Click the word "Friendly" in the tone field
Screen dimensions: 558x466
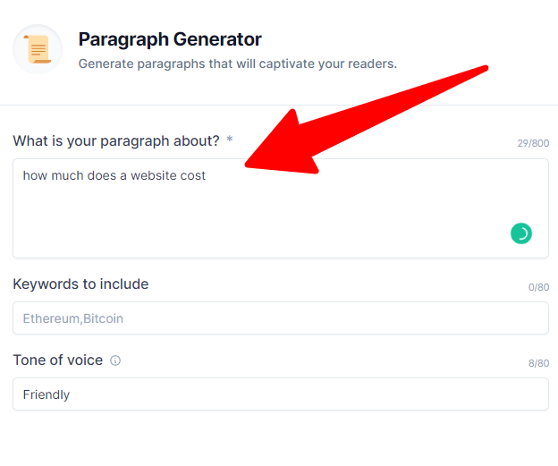coord(46,394)
